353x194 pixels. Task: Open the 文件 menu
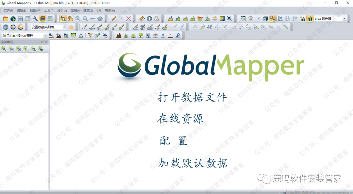(x=8, y=10)
